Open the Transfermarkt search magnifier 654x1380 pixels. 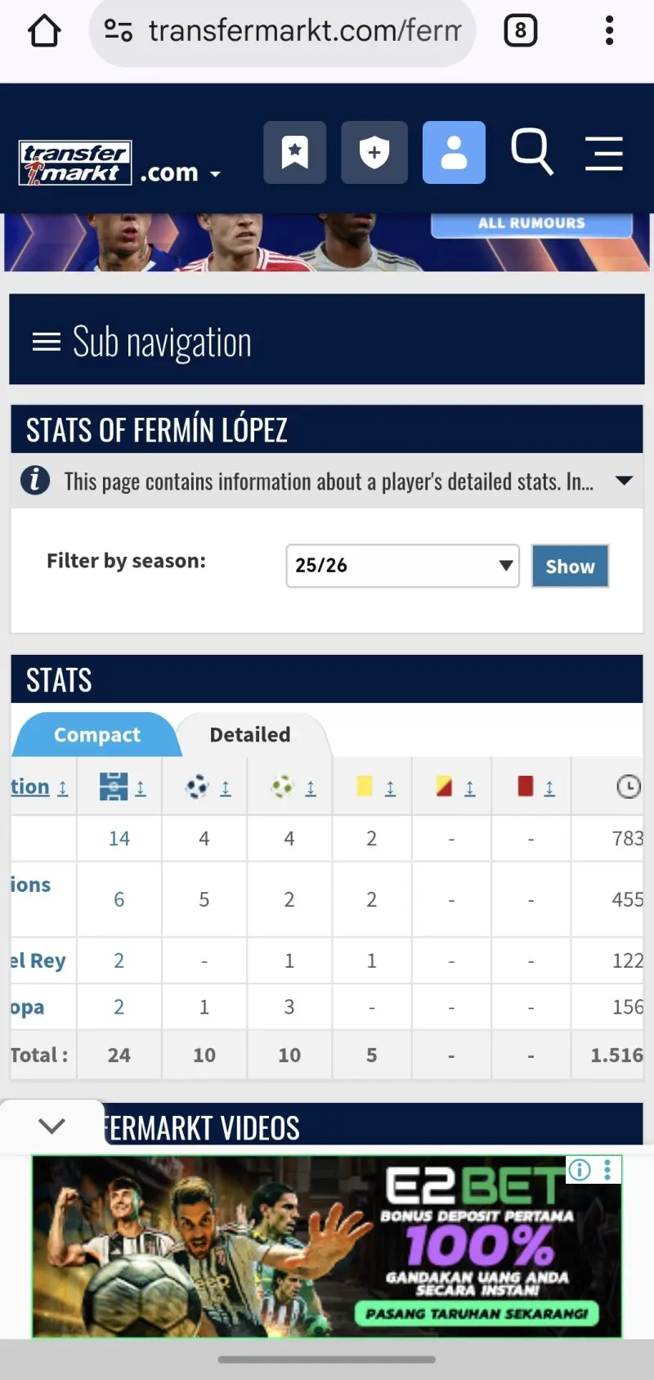coord(531,152)
